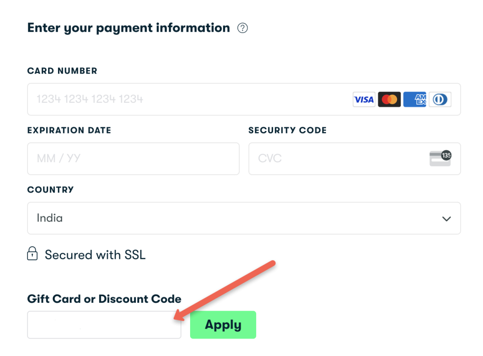The image size is (483, 356).
Task: Click the "Gift Card or Discount Code" label
Action: click(x=104, y=299)
